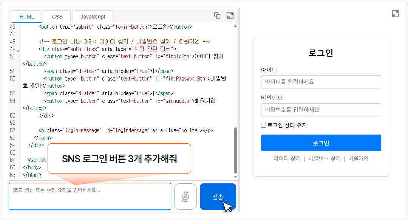
Task: Click the 비밀번호 찾기 link
Action: pos(324,159)
